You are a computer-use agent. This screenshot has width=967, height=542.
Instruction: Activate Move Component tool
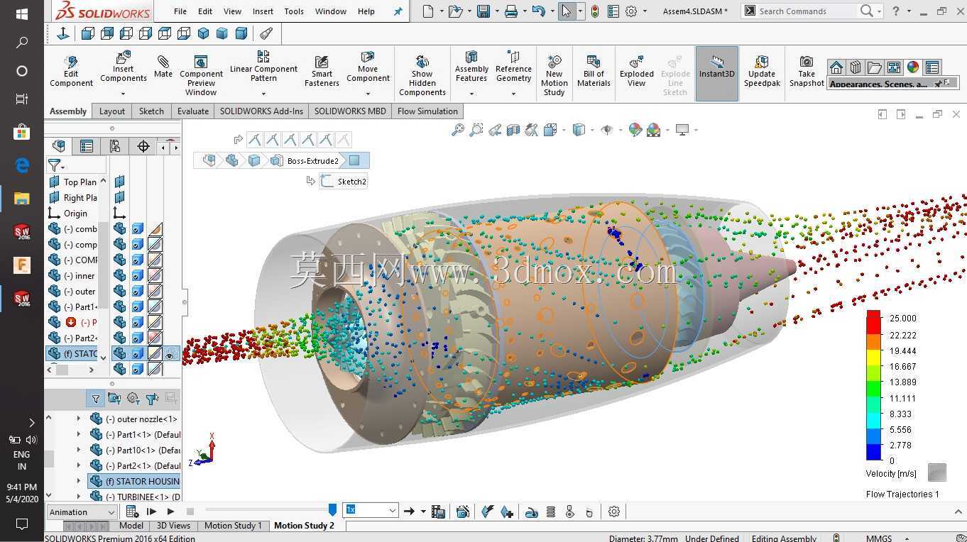pyautogui.click(x=368, y=67)
